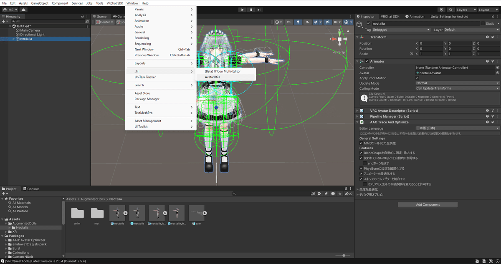Viewport: 501px width, 264px height.
Task: Open the global Search magnifier icon
Action: pos(451,10)
